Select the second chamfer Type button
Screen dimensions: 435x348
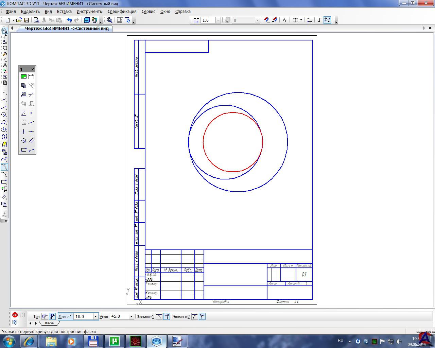click(52, 316)
